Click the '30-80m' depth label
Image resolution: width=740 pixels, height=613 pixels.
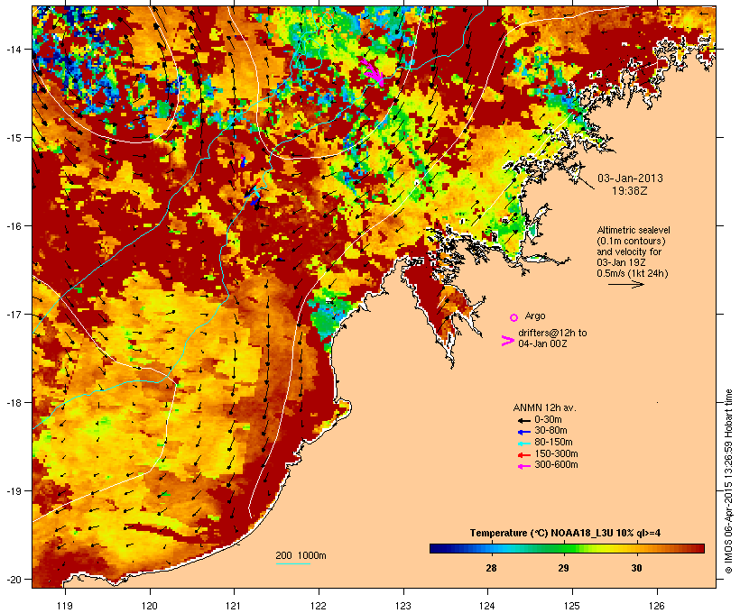pyautogui.click(x=550, y=431)
